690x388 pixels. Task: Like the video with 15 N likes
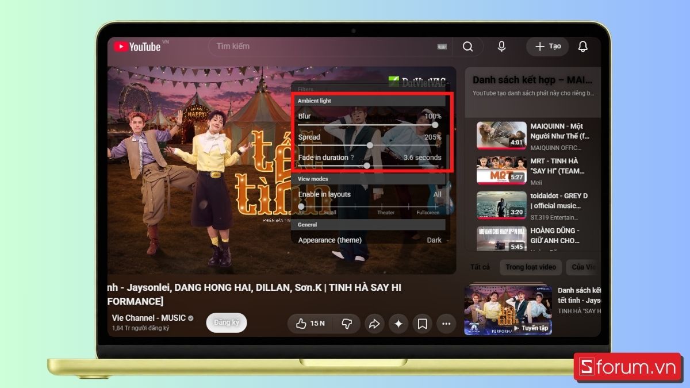(x=310, y=324)
